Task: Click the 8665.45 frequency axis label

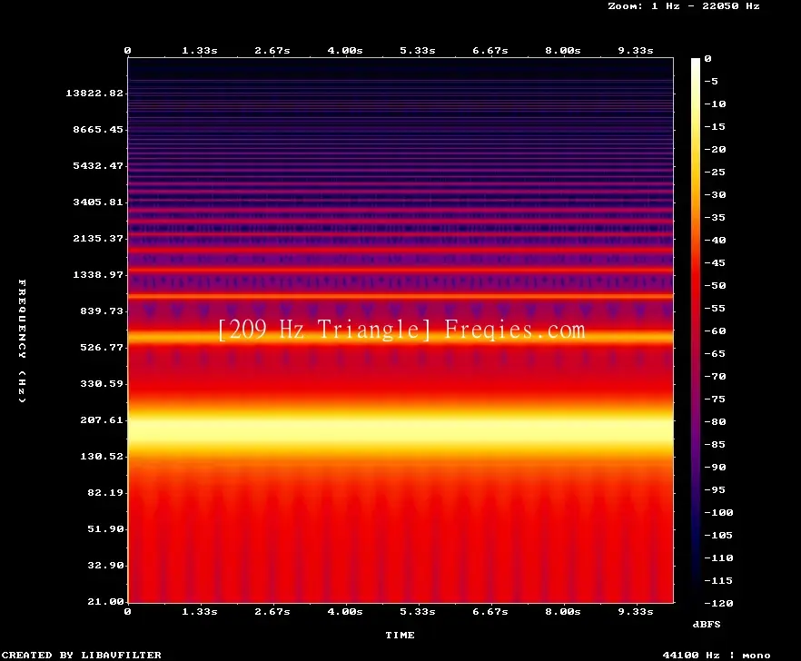Action: coord(98,129)
